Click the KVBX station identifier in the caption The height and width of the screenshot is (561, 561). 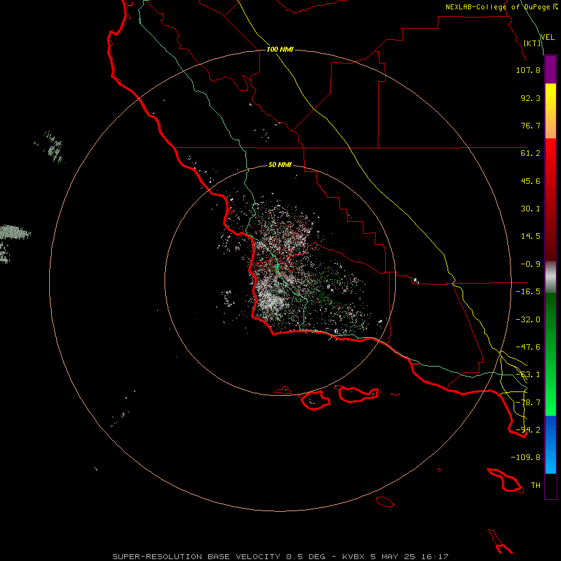pos(354,557)
